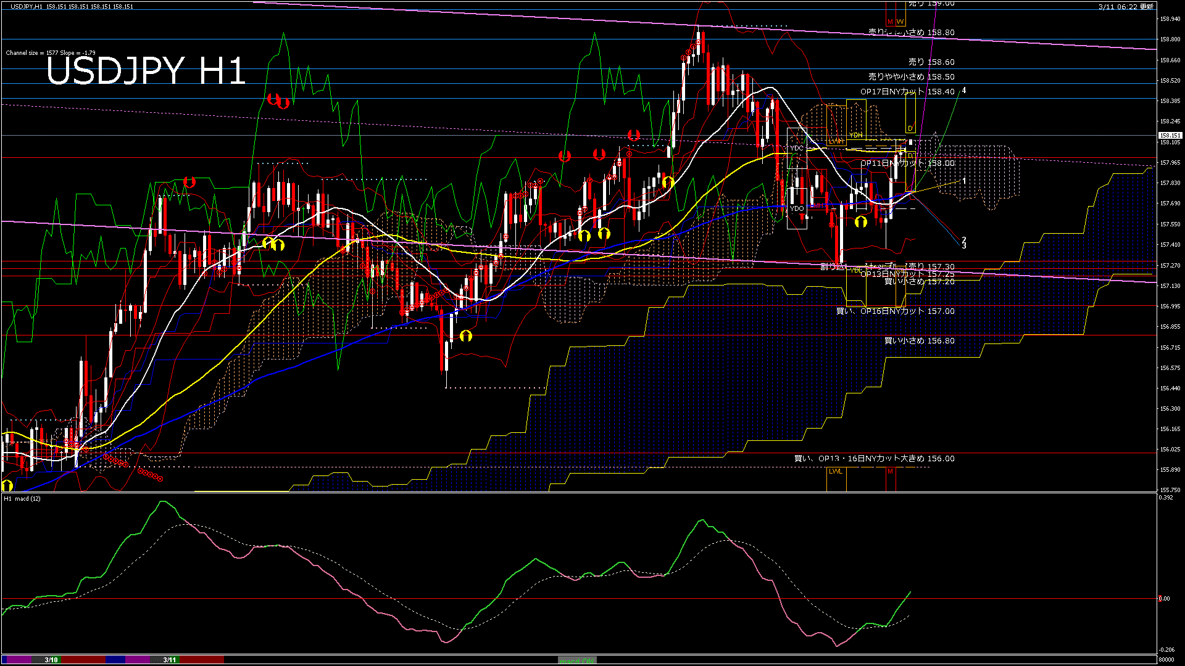Select the 売り 158.60 order label
Viewport: 1185px width, 666px height.
(x=931, y=62)
